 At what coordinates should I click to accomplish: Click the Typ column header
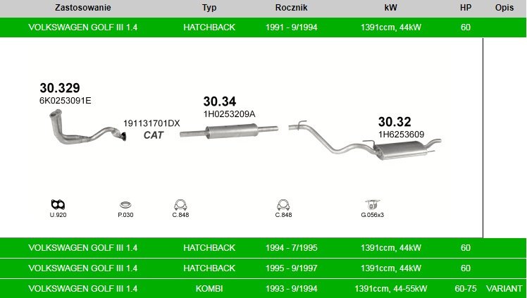[209, 8]
